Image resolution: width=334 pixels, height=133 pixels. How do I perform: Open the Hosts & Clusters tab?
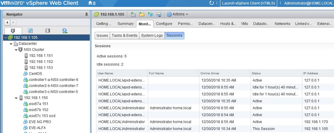coord(228,23)
